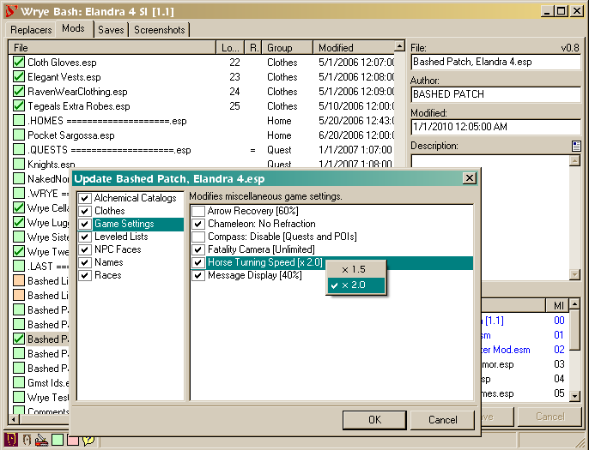
Task: Click mod list horizontal scroll-left arrow
Action: [14, 419]
